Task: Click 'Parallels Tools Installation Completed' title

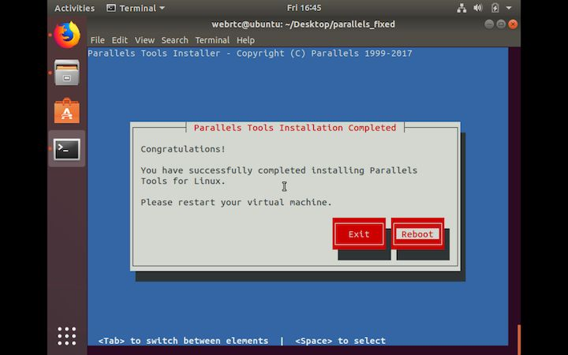Action: point(295,128)
